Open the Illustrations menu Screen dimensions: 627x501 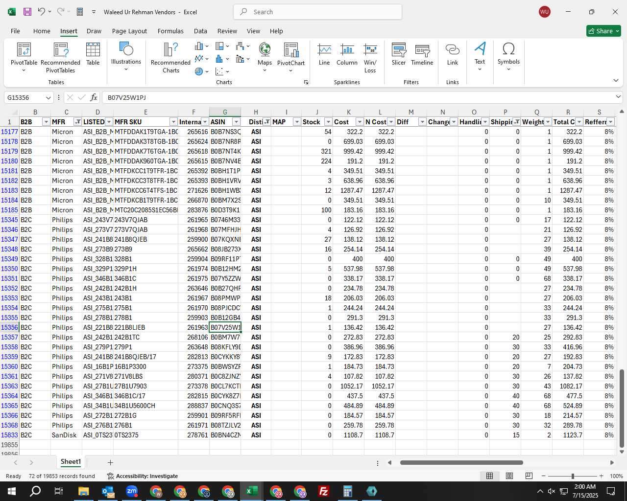pyautogui.click(x=126, y=57)
